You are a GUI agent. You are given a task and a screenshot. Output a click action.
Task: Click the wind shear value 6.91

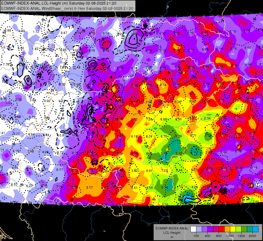pos(149,171)
